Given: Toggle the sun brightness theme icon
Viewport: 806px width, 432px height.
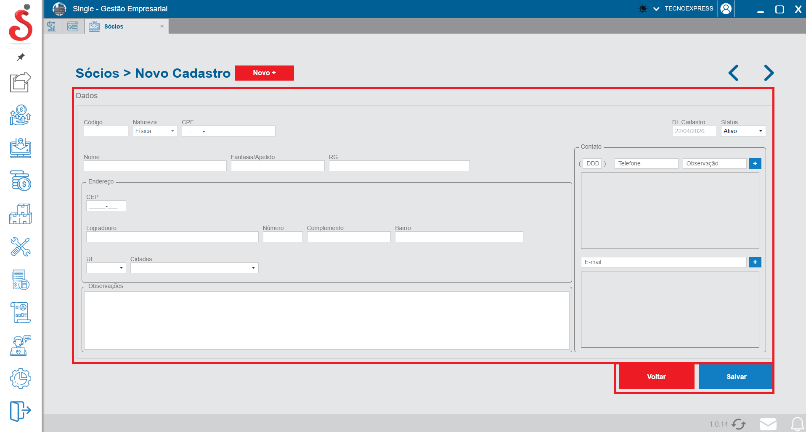Looking at the screenshot, I should pyautogui.click(x=642, y=9).
